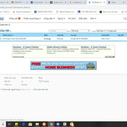This screenshot has width=127, height=127.
Task: Click the 'FREE affiliate program' banner ad
Action: coord(63,65)
